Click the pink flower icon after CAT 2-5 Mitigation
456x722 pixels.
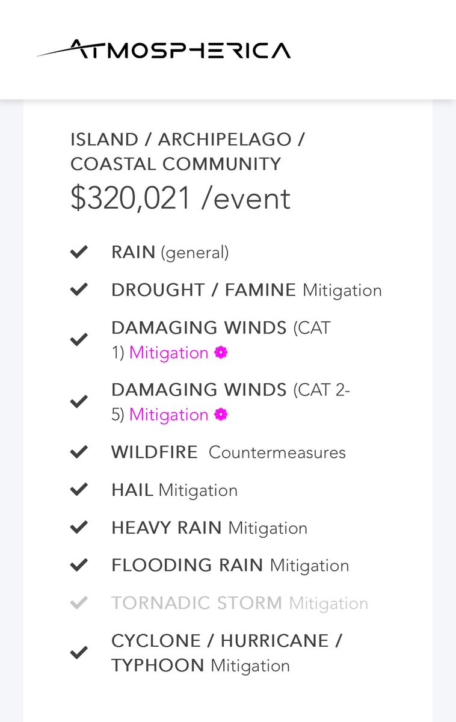click(221, 415)
